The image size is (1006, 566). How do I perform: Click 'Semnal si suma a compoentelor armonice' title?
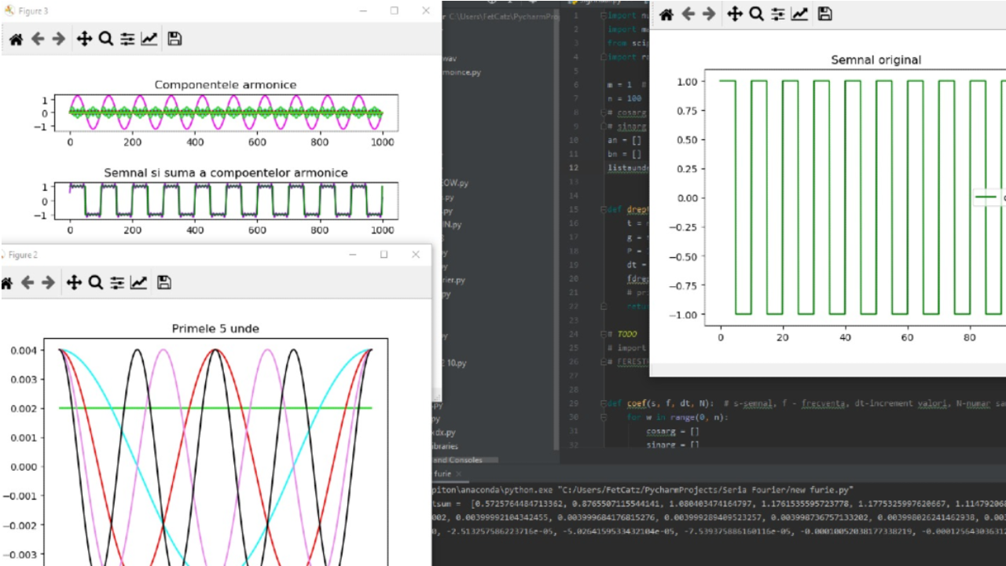tap(226, 172)
